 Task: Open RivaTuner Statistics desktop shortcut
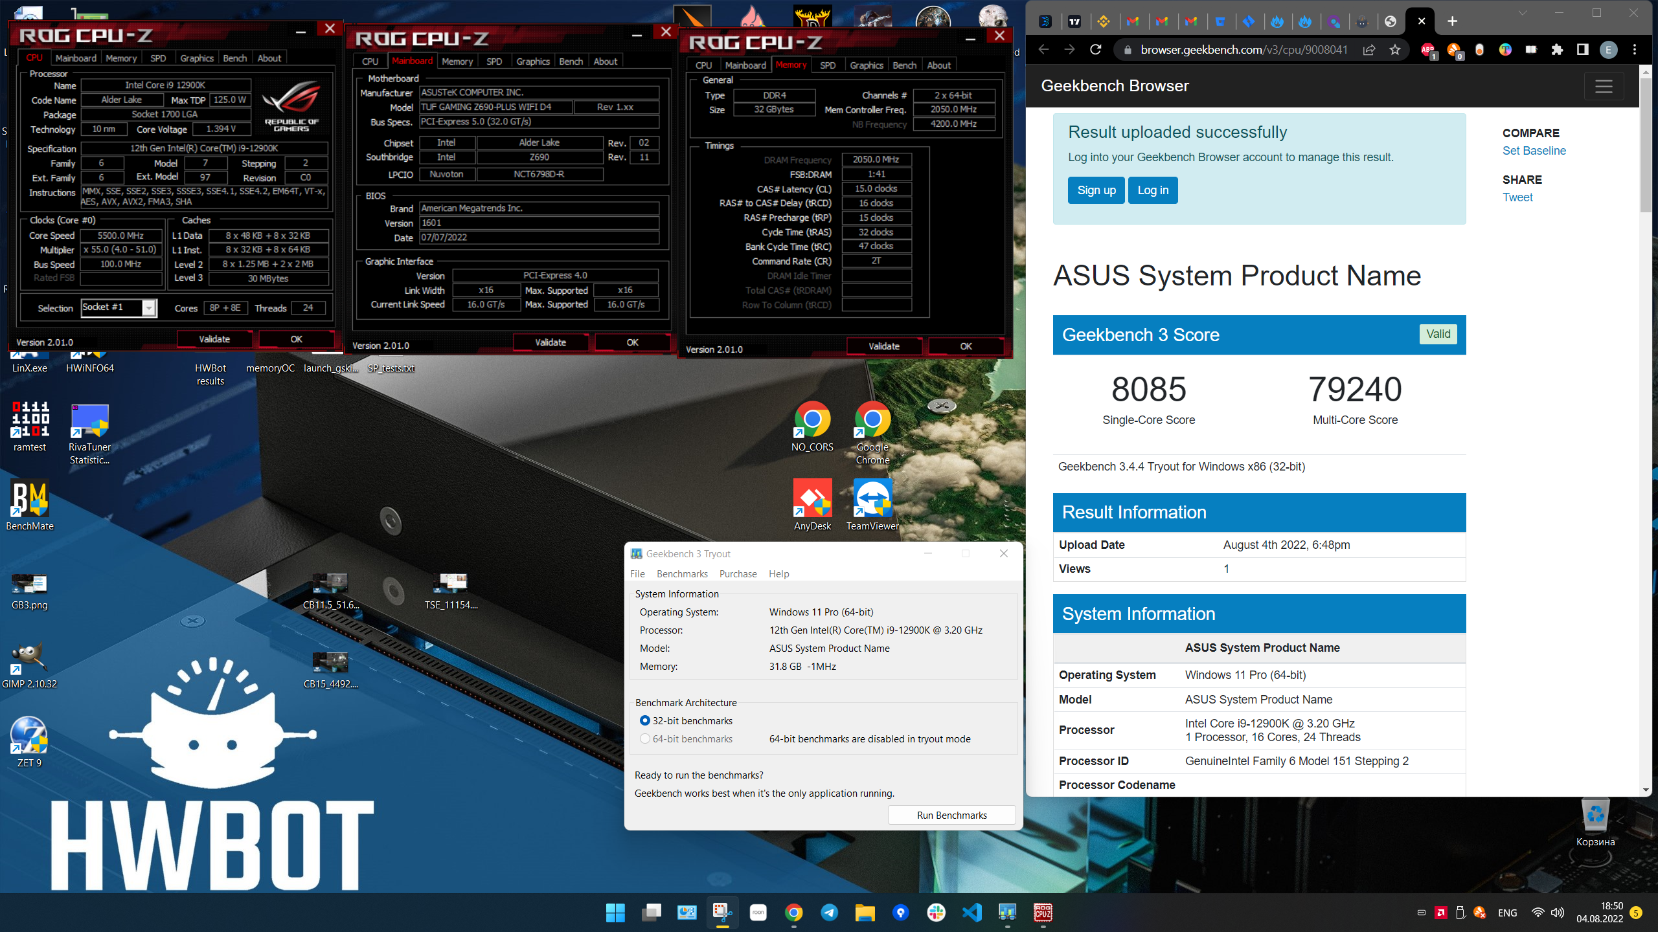[89, 434]
